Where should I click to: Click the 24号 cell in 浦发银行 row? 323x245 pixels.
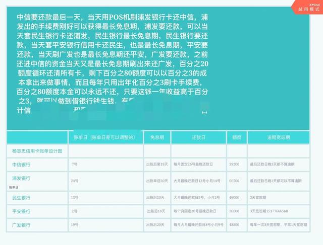click(x=105, y=181)
